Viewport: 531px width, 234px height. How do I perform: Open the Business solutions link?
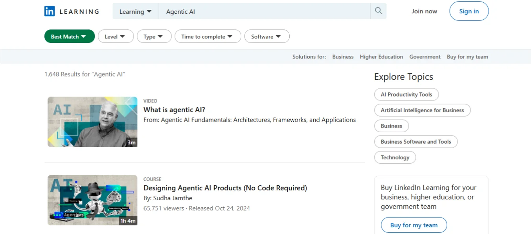click(343, 57)
